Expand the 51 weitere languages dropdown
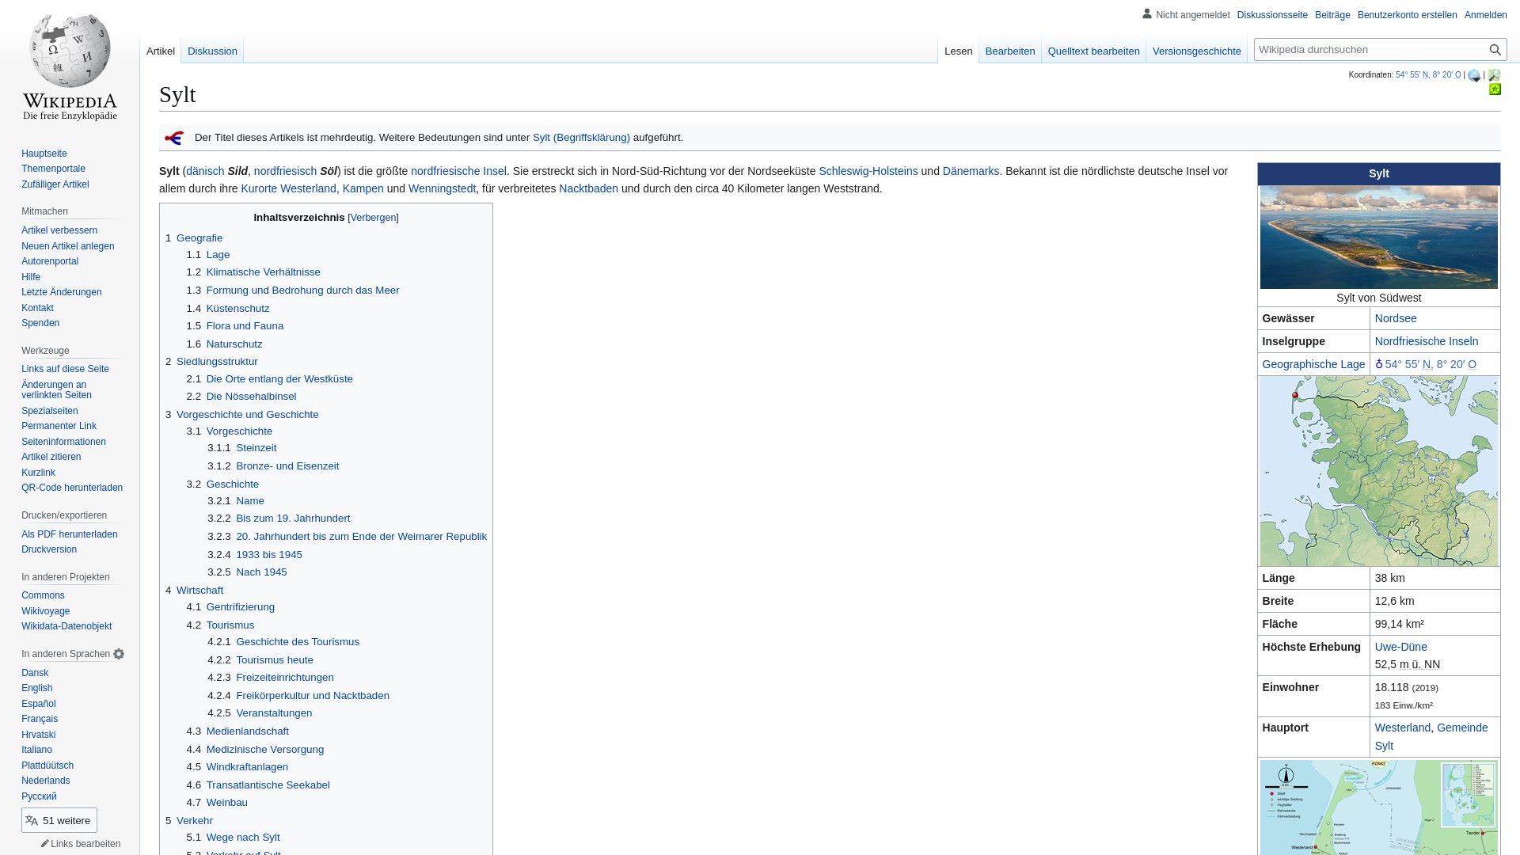This screenshot has width=1520, height=855. tap(59, 819)
